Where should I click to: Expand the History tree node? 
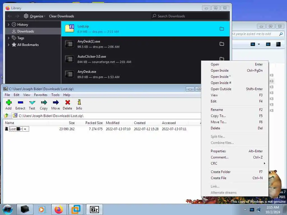coord(8,24)
